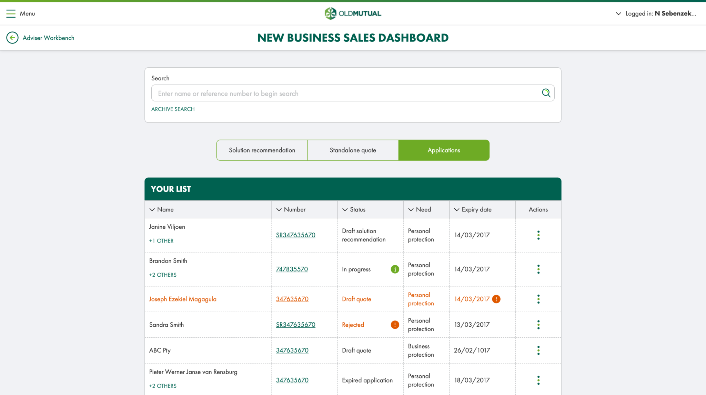Click the Menu label in header

click(x=27, y=13)
